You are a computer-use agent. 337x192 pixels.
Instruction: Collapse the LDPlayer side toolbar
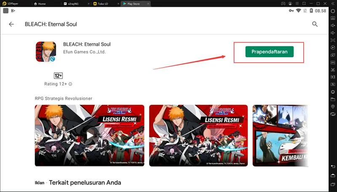click(x=333, y=4)
